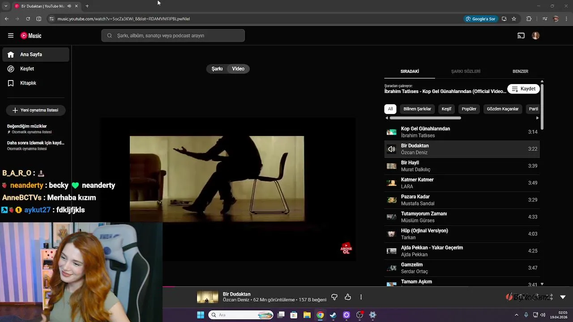
Task: Click the song search input field
Action: coord(173,36)
